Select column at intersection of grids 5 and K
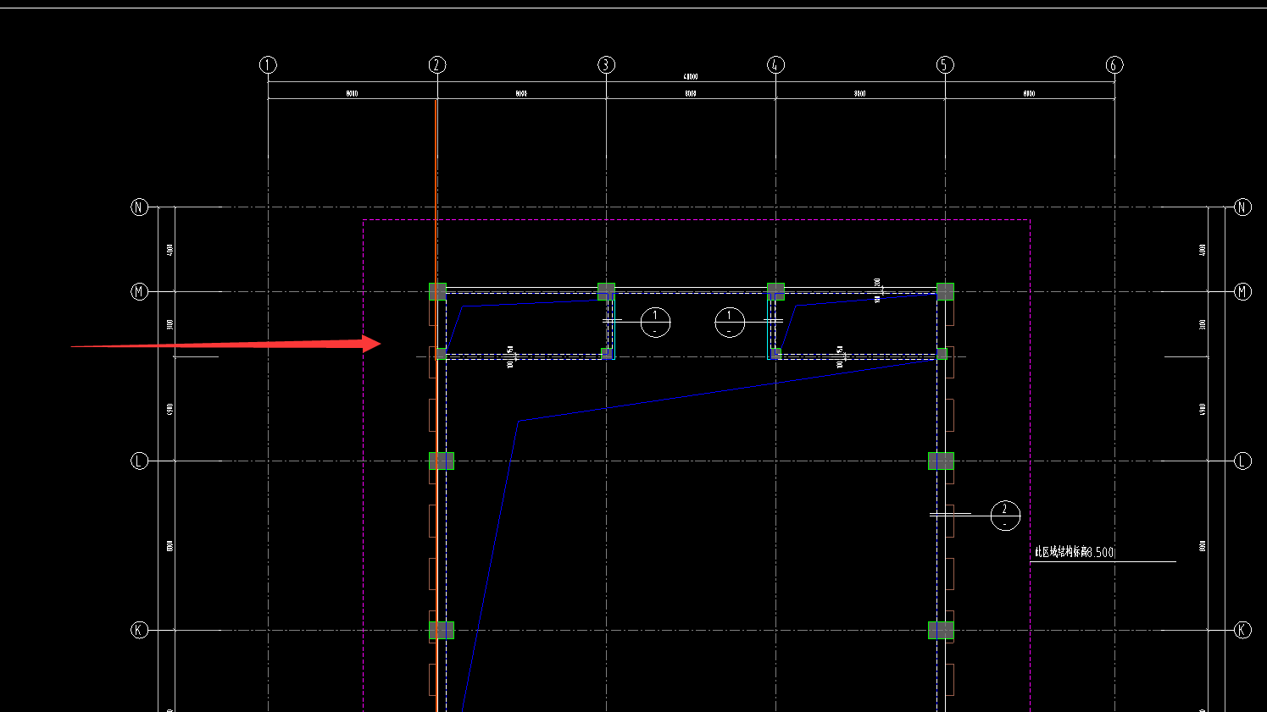The image size is (1267, 712). 941,630
